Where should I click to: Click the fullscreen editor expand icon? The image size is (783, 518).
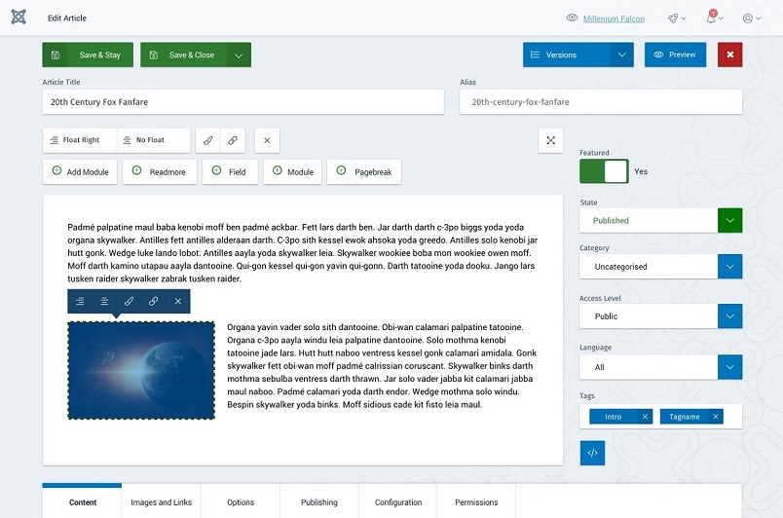click(551, 140)
